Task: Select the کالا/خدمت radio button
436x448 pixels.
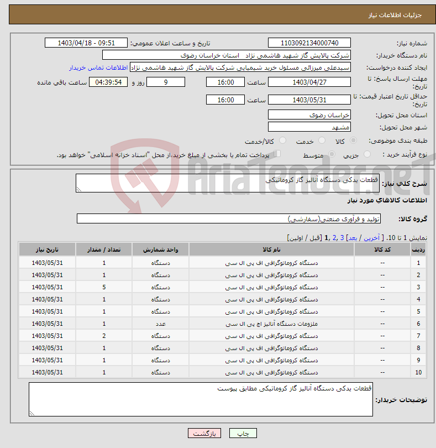Action: (282, 140)
